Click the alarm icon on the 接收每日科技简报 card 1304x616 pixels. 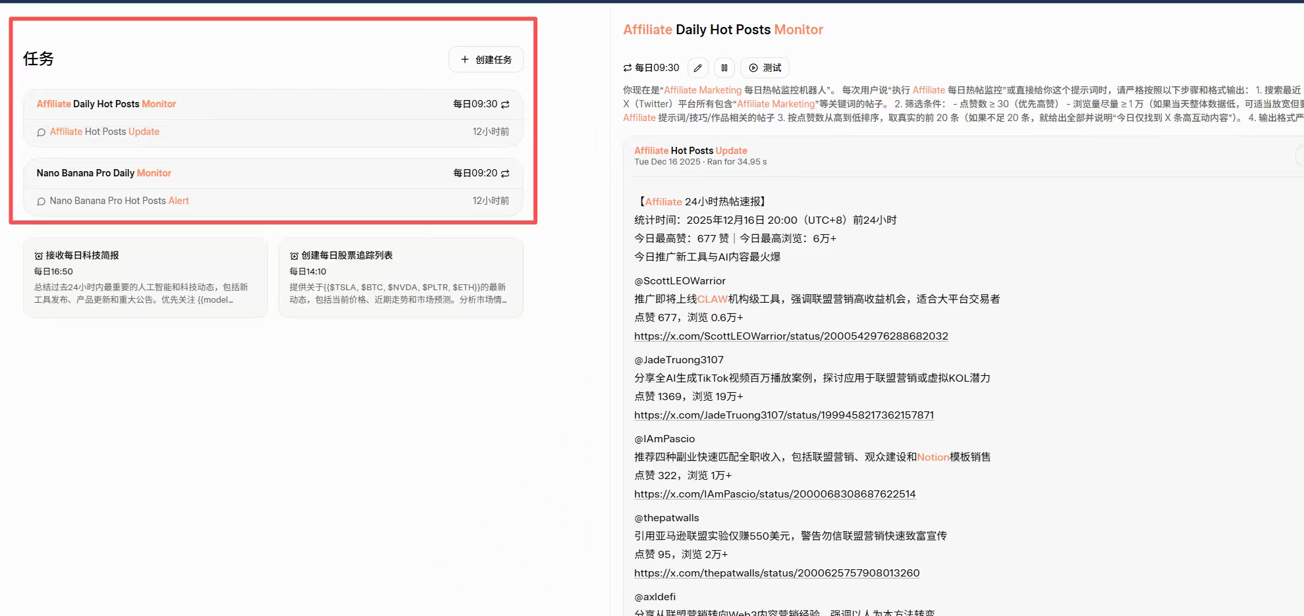(39, 255)
